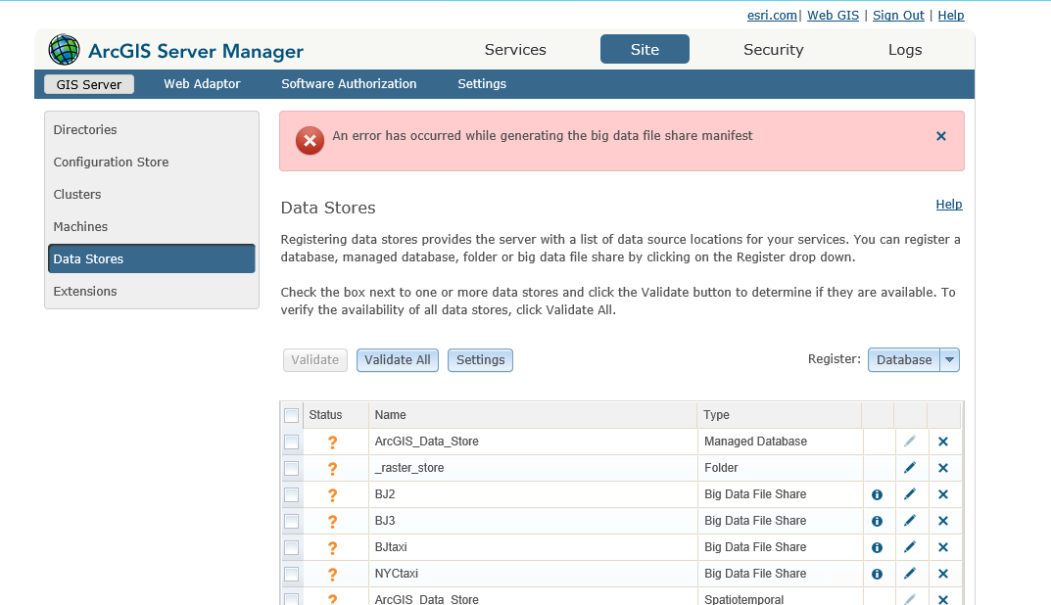The image size is (1051, 605).
Task: Open the Site tab
Action: 645,50
